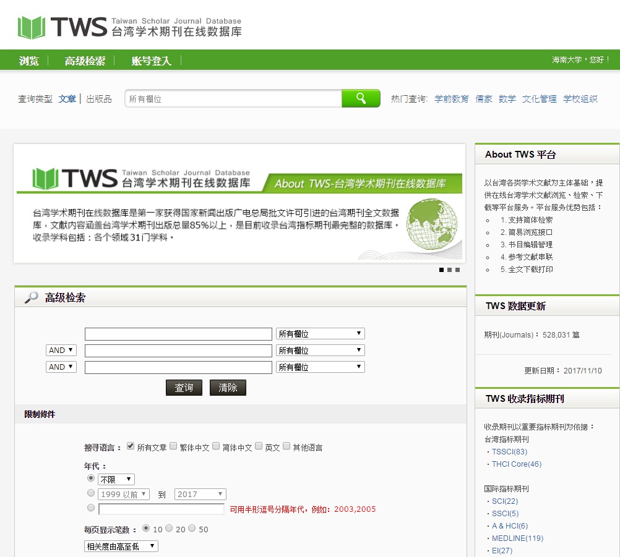The image size is (620, 557).
Task: Enable the 繁体中文 language checkbox
Action: tap(174, 446)
